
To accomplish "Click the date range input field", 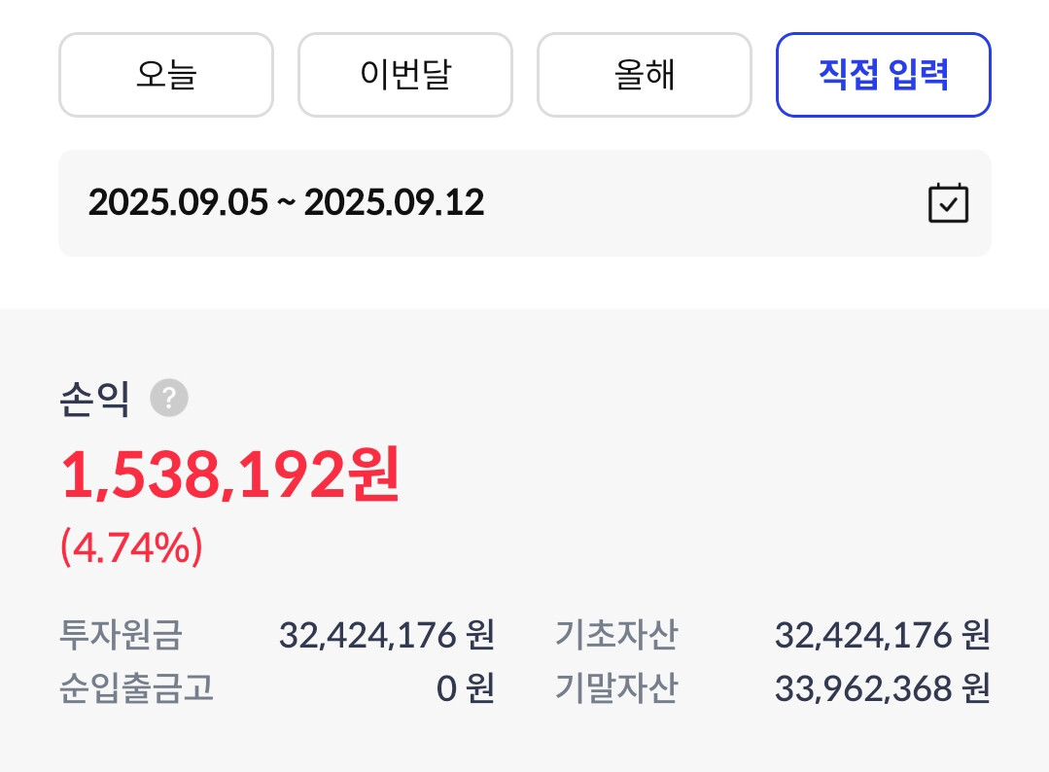I will pyautogui.click(x=525, y=203).
